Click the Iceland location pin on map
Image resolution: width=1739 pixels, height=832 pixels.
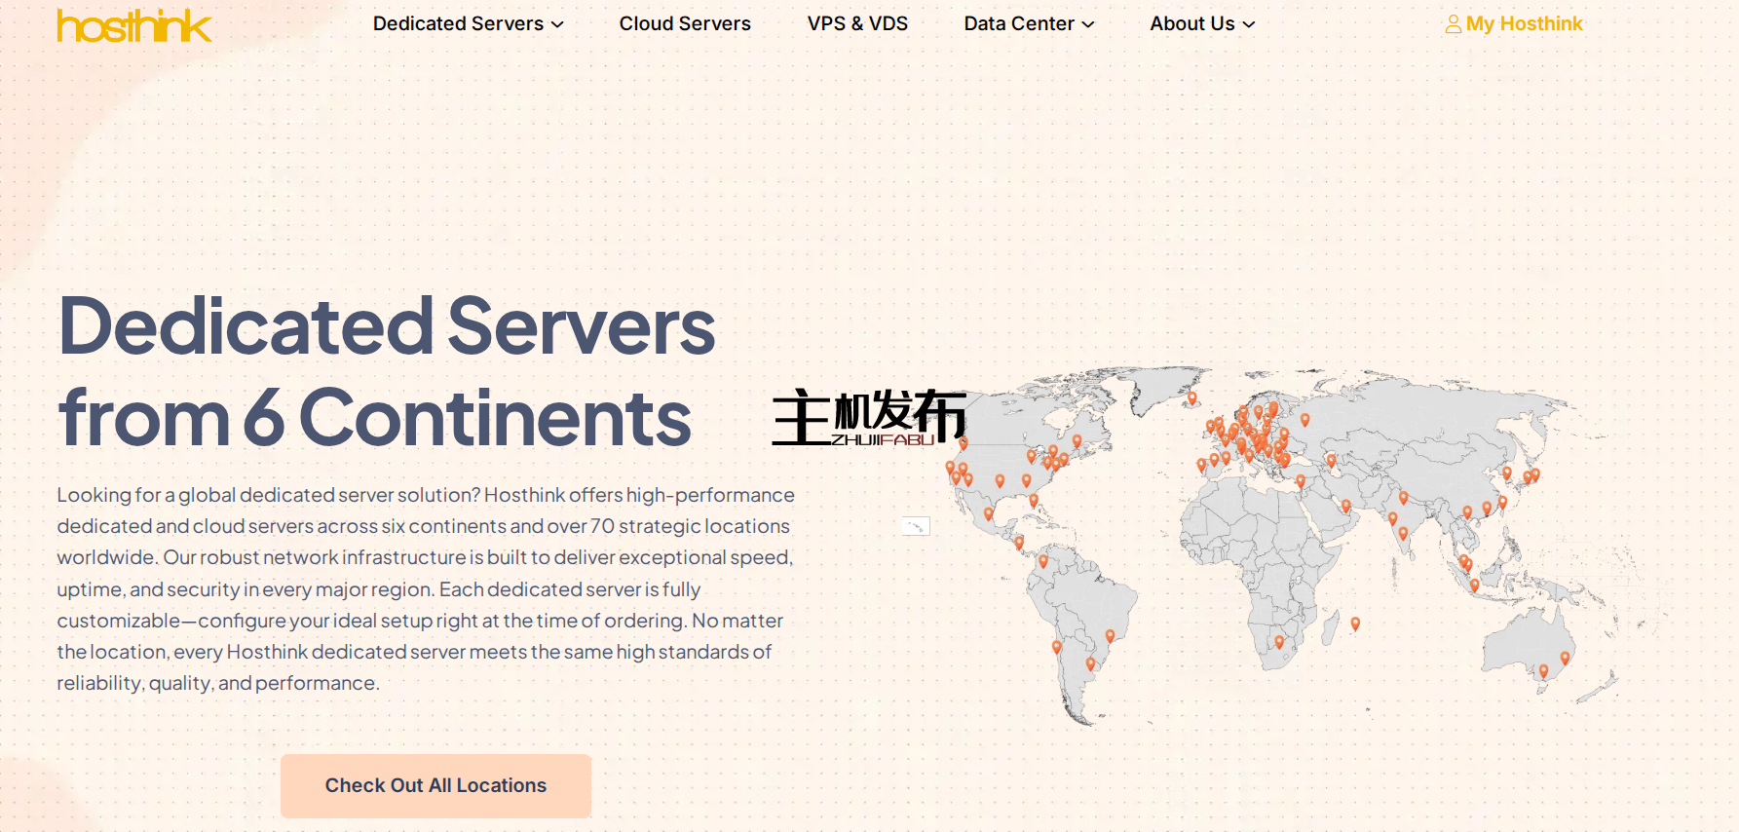click(1191, 397)
